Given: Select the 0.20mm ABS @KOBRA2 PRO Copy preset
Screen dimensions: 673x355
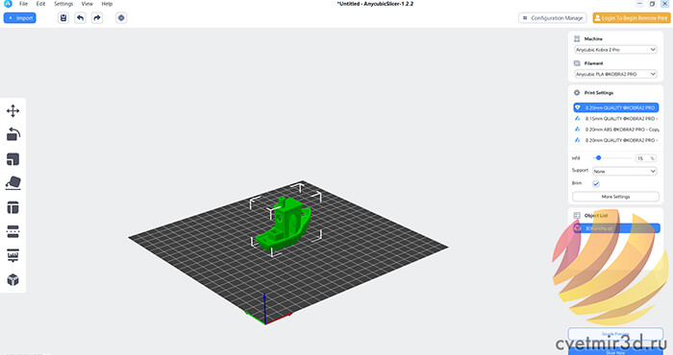Looking at the screenshot, I should [x=616, y=130].
